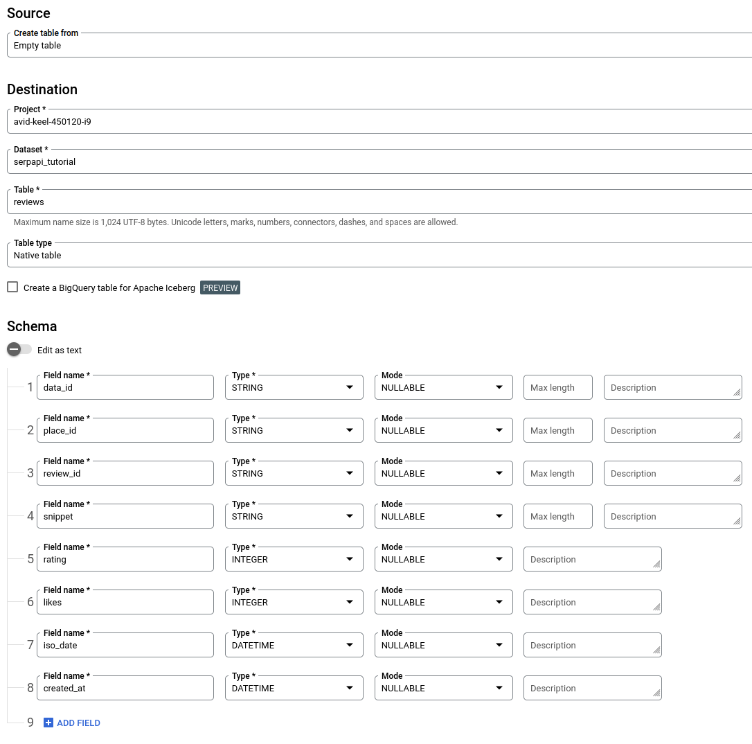Toggle the Edit as text switch
This screenshot has width=752, height=744.
coord(19,350)
